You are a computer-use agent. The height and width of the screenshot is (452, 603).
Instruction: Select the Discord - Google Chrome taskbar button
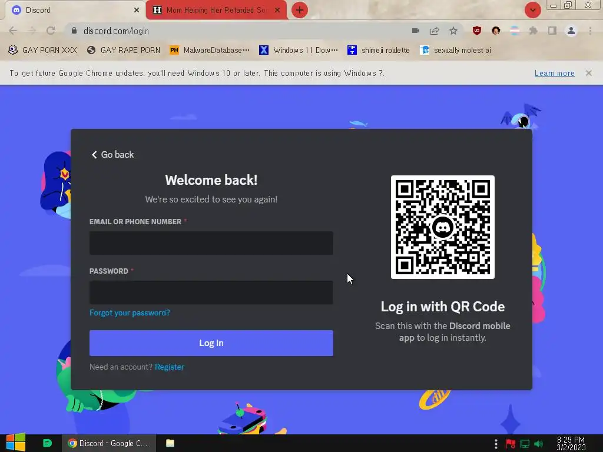point(109,443)
